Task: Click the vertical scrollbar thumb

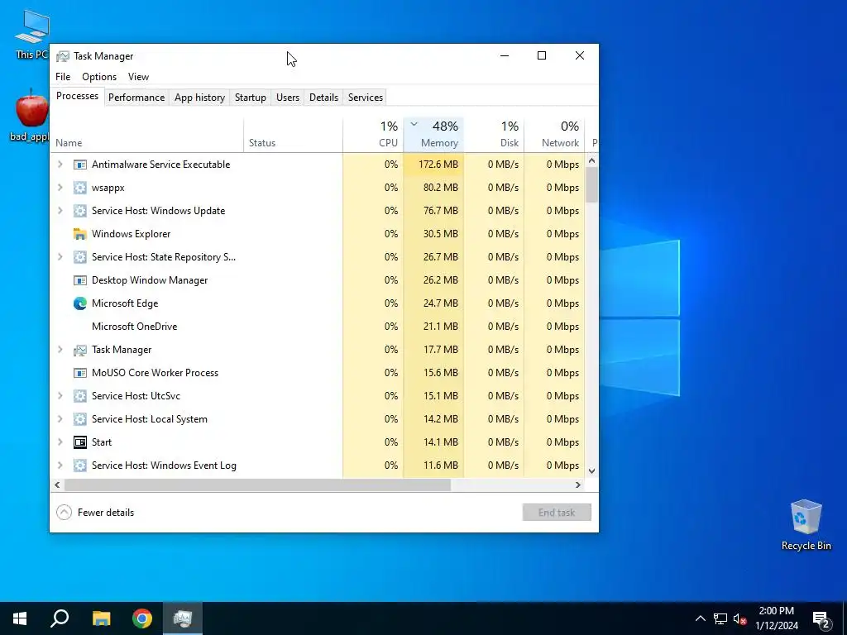Action: tap(592, 184)
